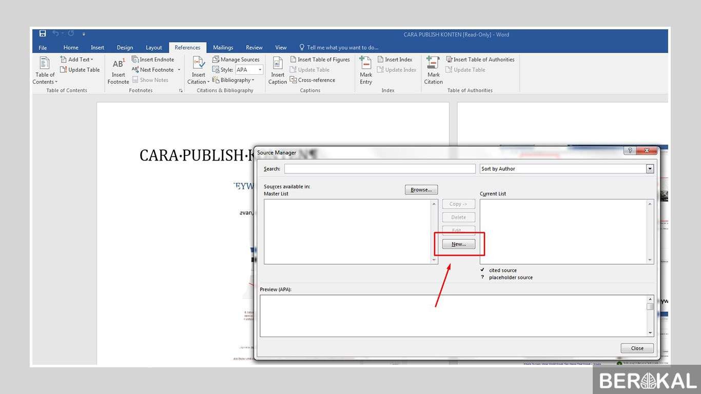The width and height of the screenshot is (701, 394).
Task: Click the New... button in Source Manager
Action: [x=459, y=244]
